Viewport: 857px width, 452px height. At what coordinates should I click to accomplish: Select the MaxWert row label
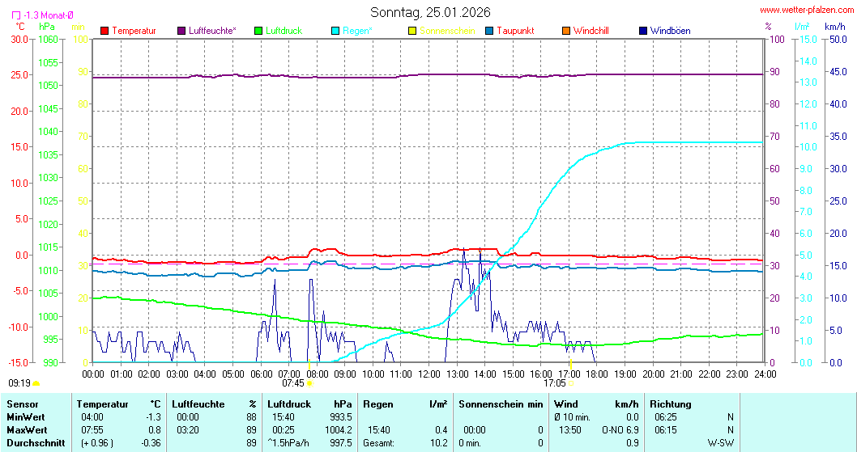click(x=27, y=429)
